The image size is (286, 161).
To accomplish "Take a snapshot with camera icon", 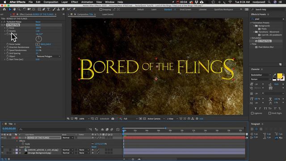I will (x=113, y=119).
